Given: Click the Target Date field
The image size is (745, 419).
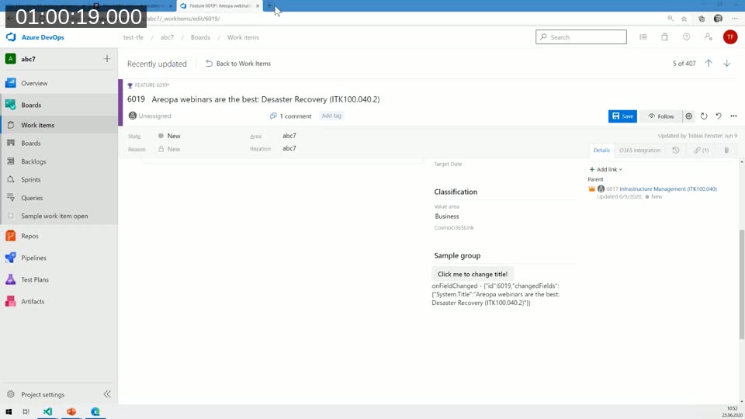Looking at the screenshot, I should pos(448,164).
